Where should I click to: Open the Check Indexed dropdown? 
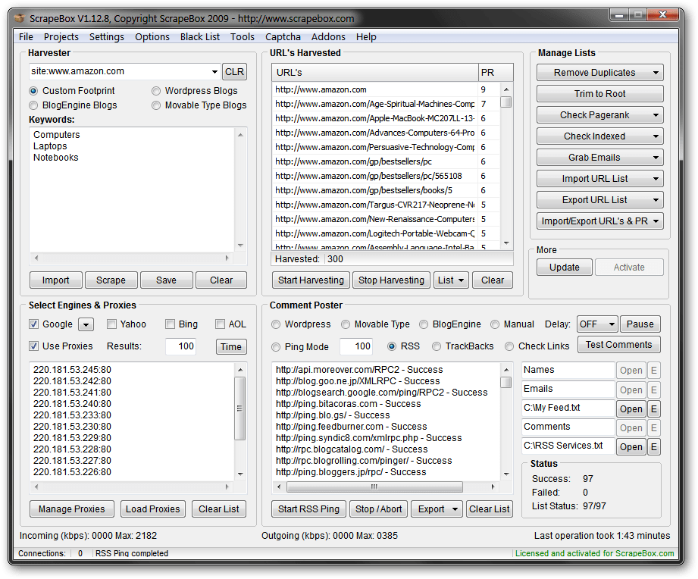tap(656, 136)
